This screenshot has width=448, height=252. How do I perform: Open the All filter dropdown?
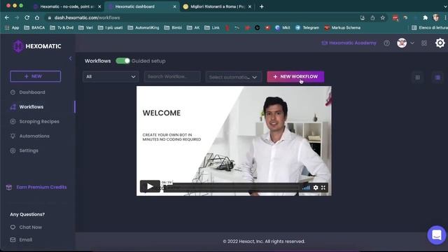(111, 76)
